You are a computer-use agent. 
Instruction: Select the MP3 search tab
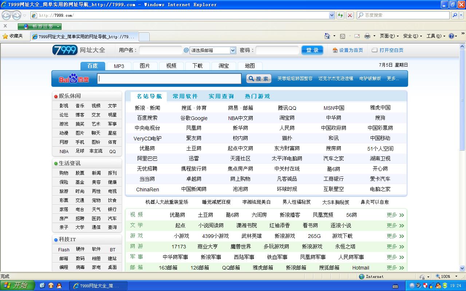[x=119, y=66]
